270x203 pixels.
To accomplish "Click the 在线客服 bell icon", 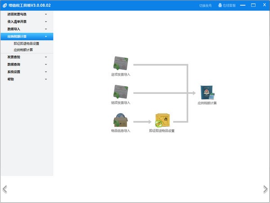I will pyautogui.click(x=220, y=5).
